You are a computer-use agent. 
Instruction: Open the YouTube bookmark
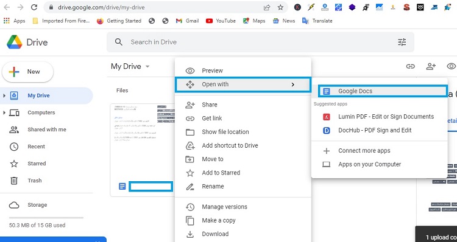(x=221, y=21)
